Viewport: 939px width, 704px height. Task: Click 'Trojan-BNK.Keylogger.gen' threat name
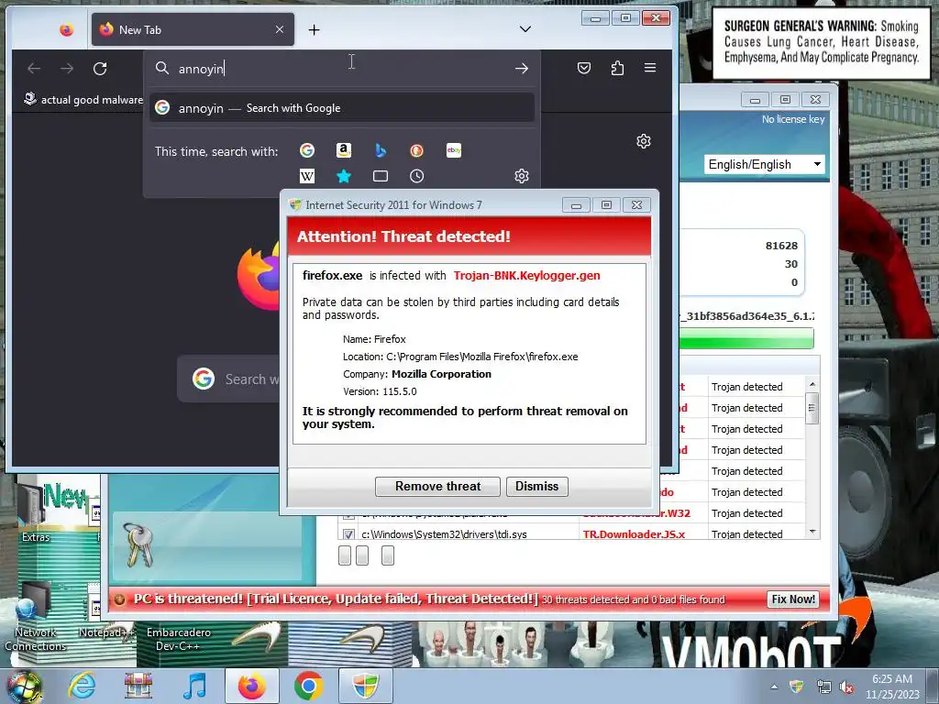[x=526, y=275]
